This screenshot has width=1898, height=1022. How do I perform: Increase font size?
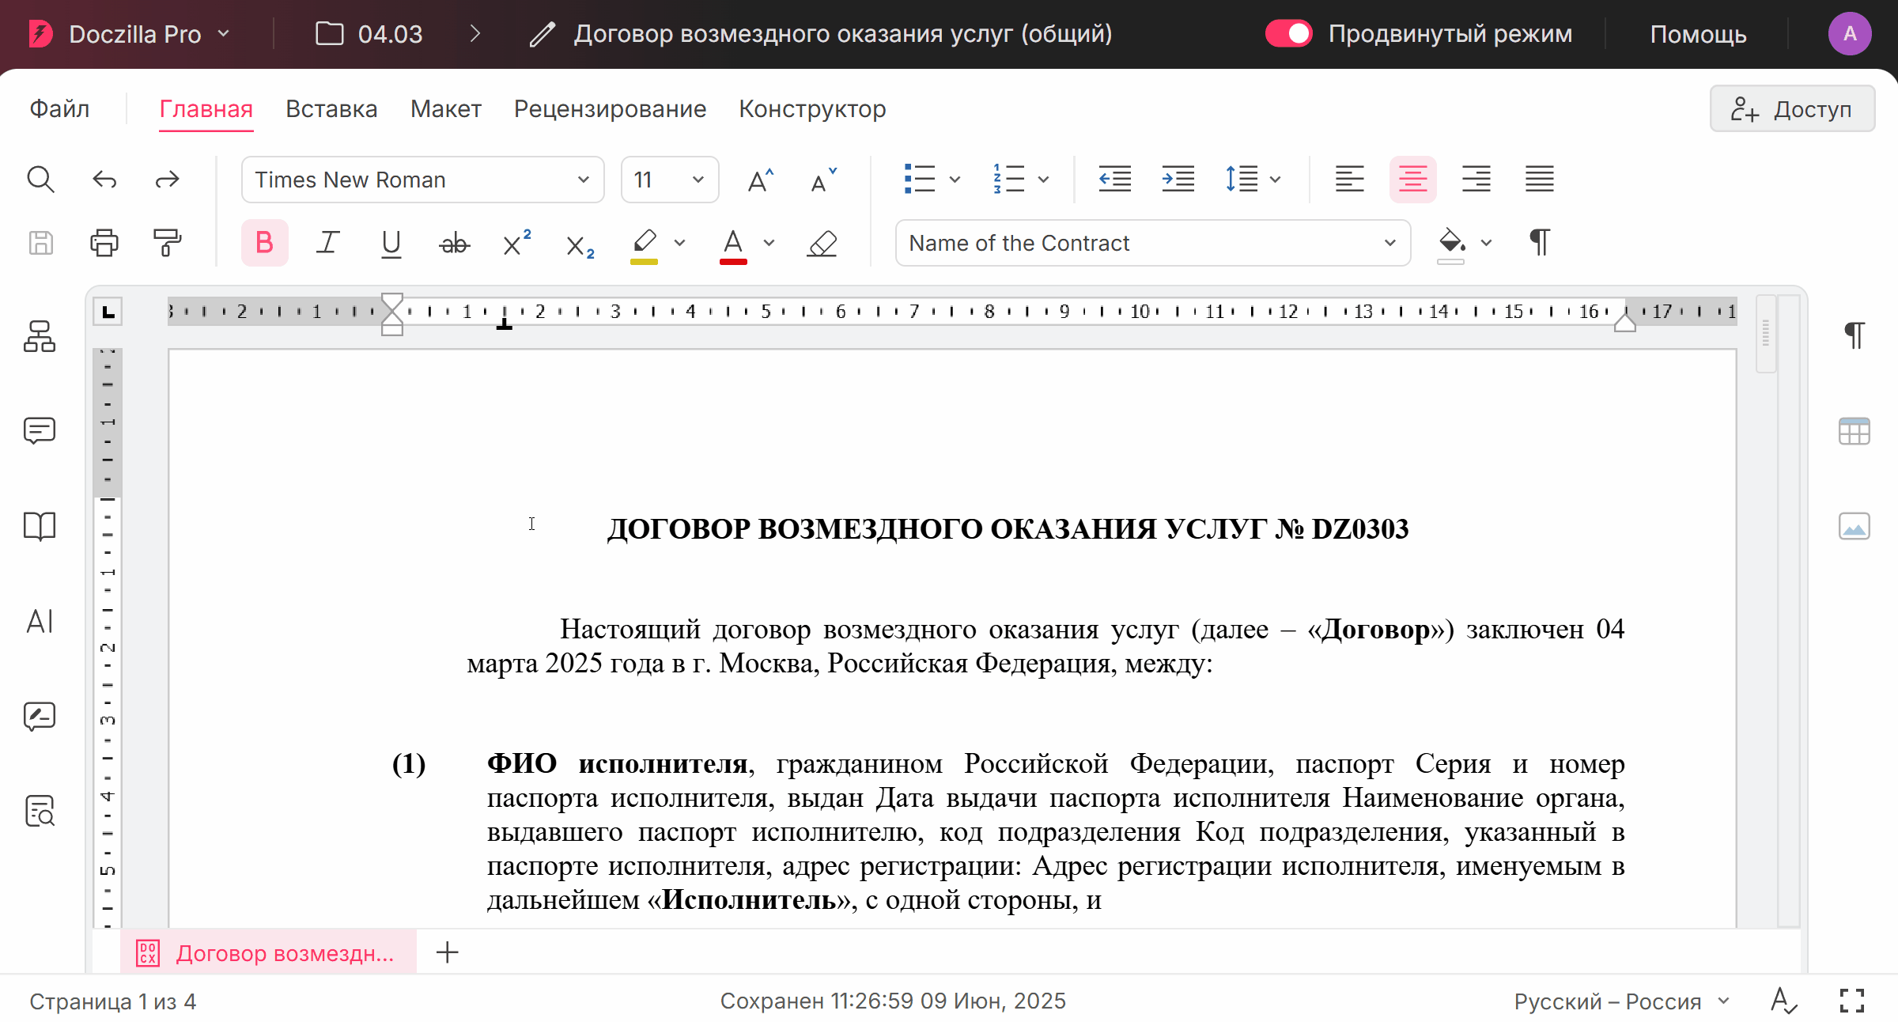[x=760, y=180]
